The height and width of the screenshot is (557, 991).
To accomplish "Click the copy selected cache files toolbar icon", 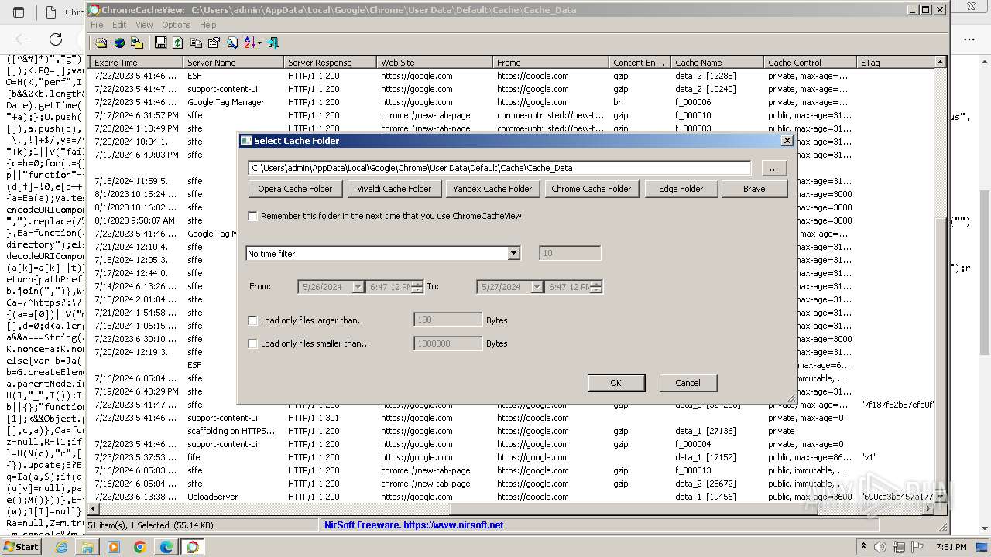I will [x=138, y=43].
